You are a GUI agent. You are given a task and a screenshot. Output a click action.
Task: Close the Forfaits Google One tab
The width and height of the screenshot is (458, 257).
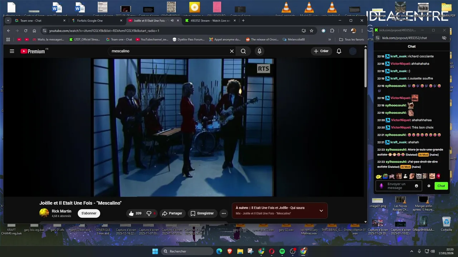click(x=121, y=21)
